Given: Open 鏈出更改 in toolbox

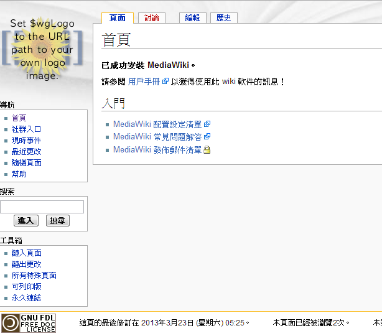Looking at the screenshot, I should [x=26, y=264].
